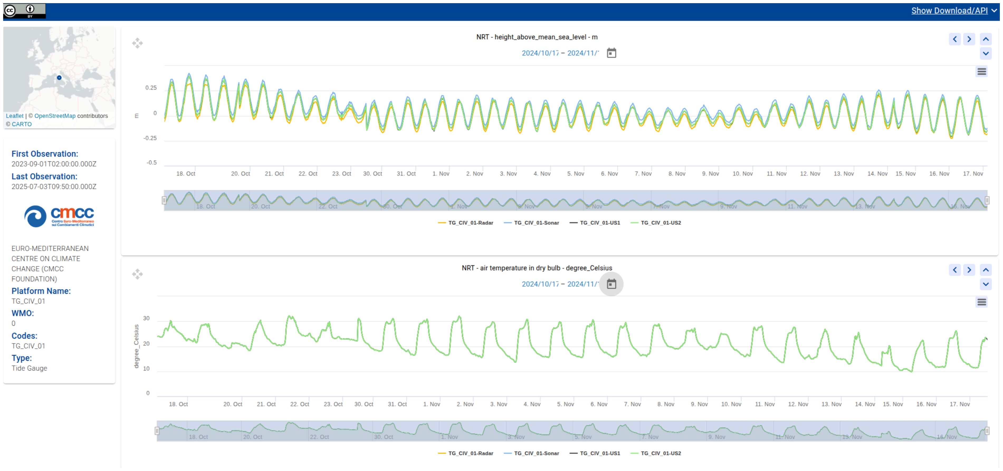Move the sea level chart panel down
This screenshot has height=471, width=1003.
pyautogui.click(x=986, y=53)
